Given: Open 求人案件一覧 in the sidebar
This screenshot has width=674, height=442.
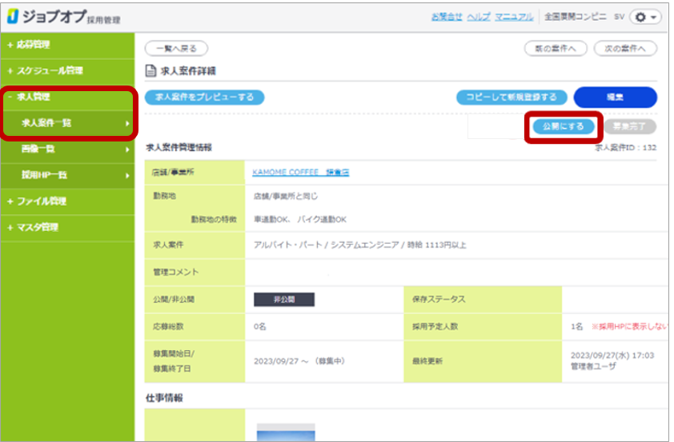Looking at the screenshot, I should 67,123.
